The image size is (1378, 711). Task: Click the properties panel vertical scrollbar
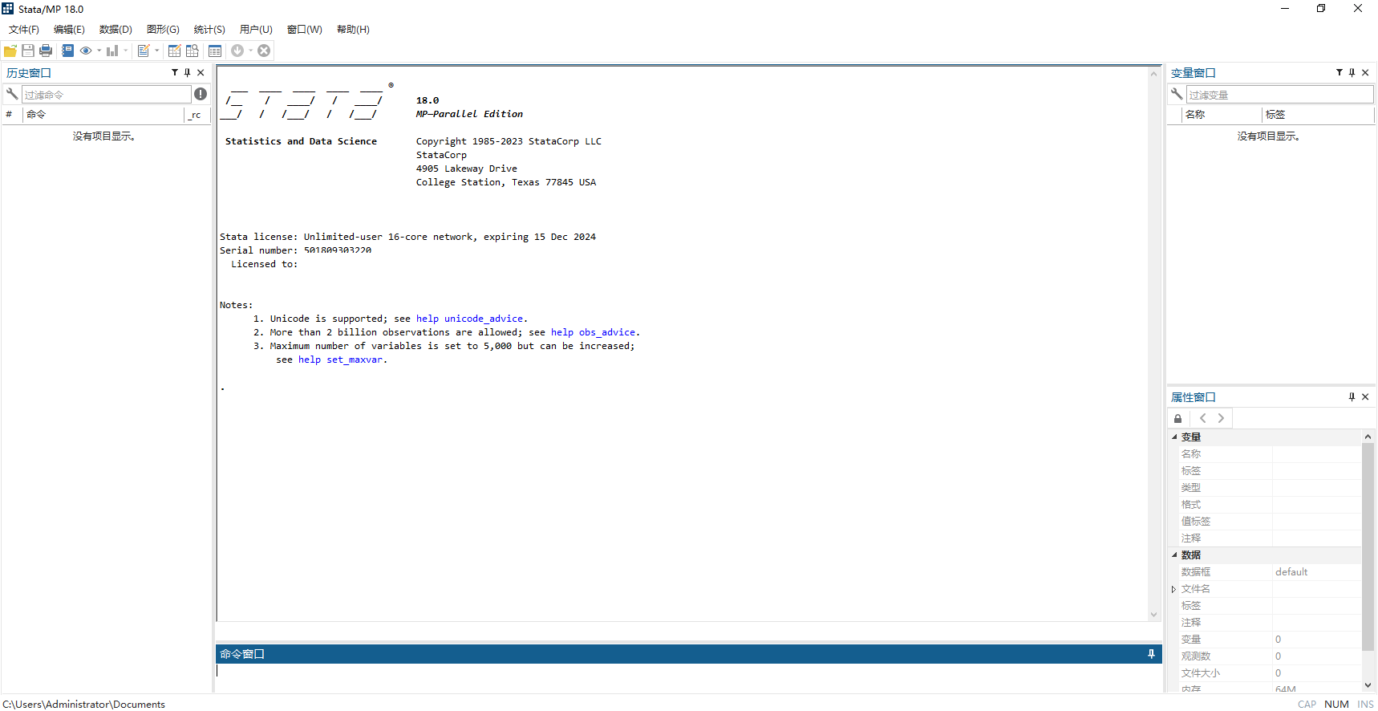point(1368,546)
